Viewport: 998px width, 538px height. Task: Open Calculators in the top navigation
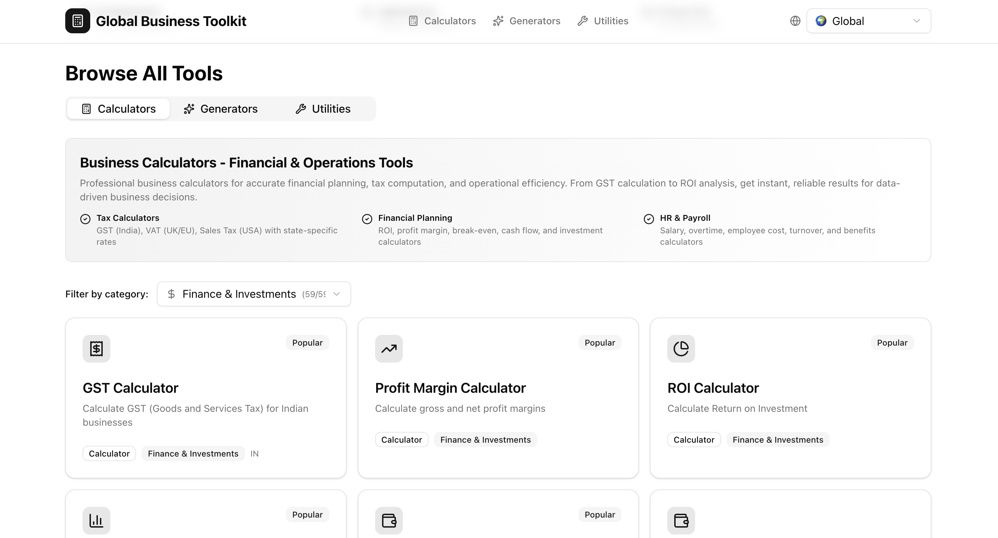(442, 21)
